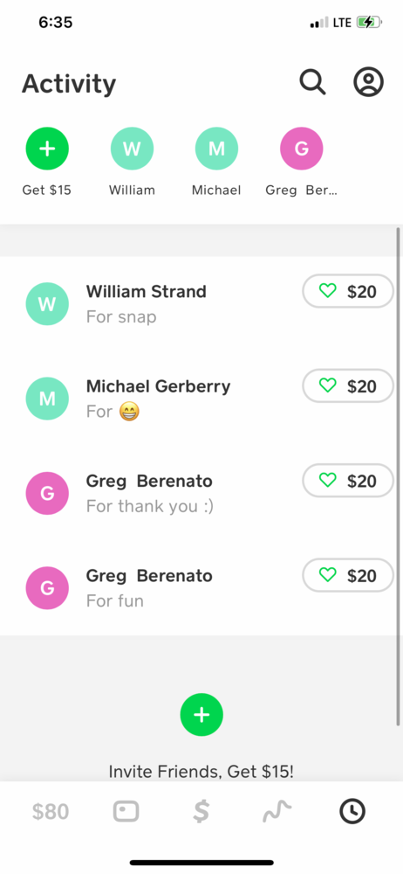Tap the green plus above Invite Friends
Viewport: 403px width, 874px height.
point(201,715)
